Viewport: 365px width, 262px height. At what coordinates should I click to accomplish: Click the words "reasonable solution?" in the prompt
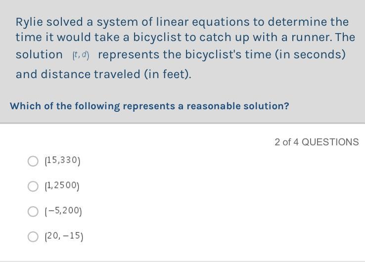tap(238, 106)
